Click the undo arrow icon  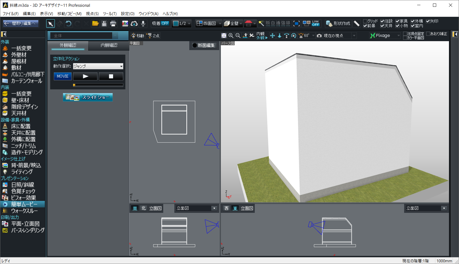68,24
